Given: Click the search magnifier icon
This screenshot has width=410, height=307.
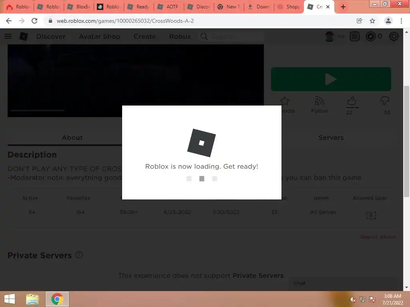Looking at the screenshot, I should click(204, 36).
